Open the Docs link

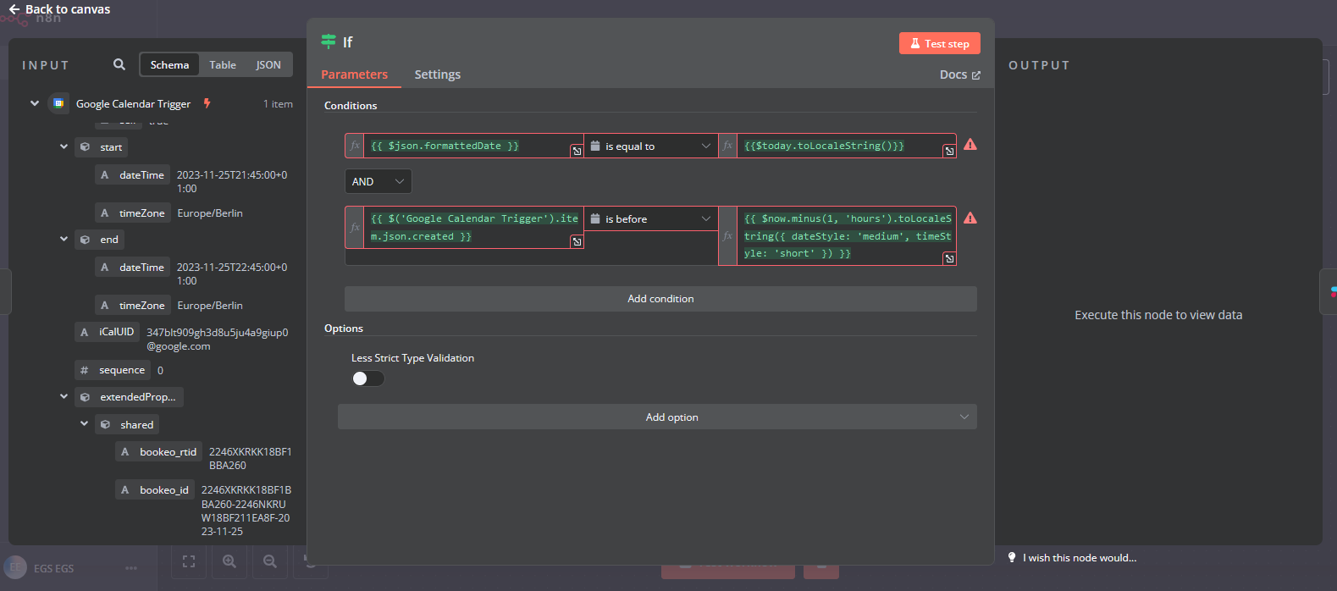pos(960,75)
